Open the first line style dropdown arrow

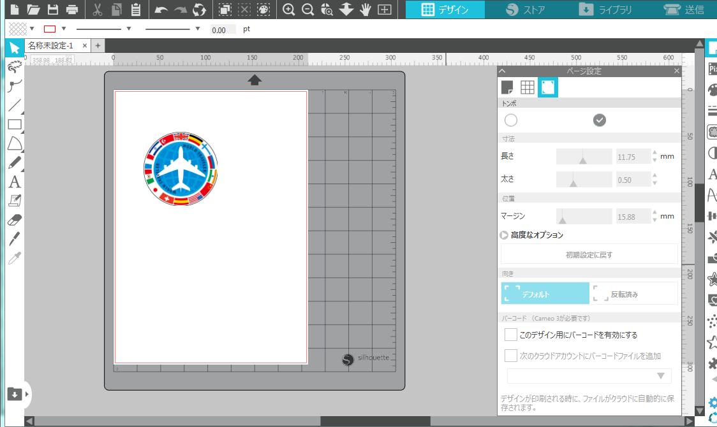pos(129,29)
